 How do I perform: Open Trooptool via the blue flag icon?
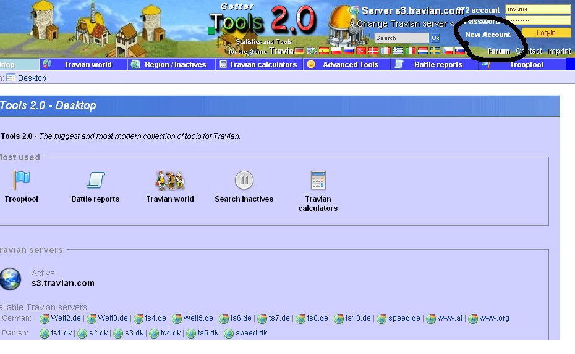21,180
